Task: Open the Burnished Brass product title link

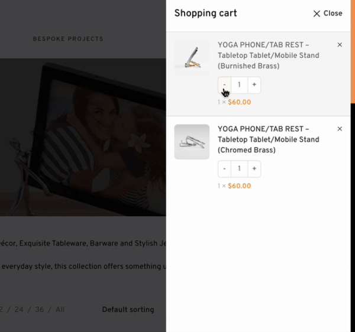Action: tap(269, 56)
